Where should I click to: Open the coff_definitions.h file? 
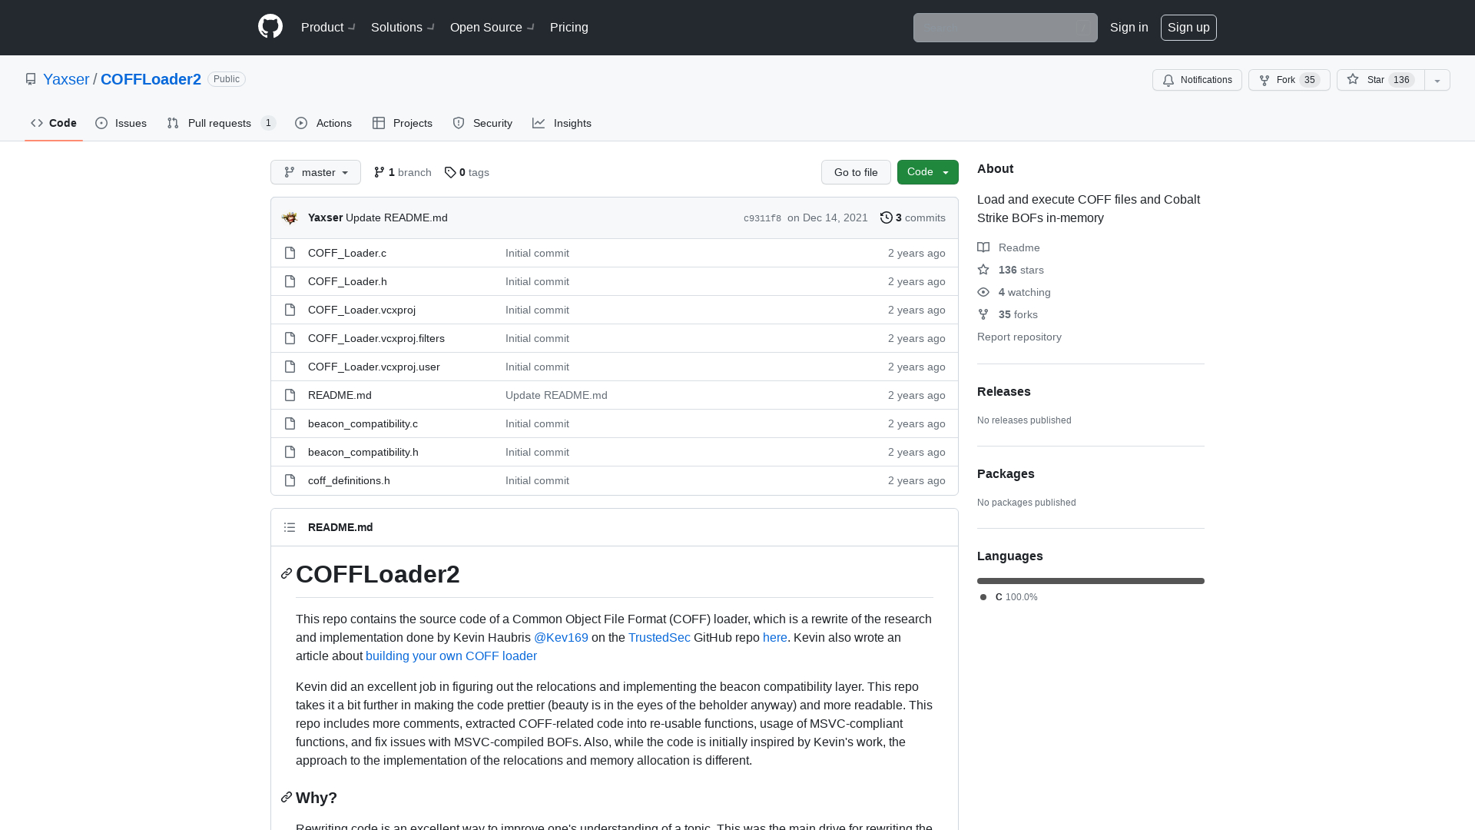(349, 480)
